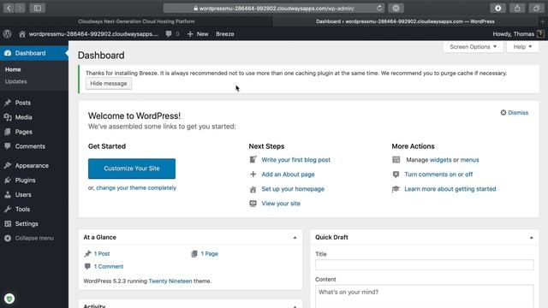Click the site name in admin bar
Image resolution: width=548 pixels, height=308 pixels.
point(93,34)
